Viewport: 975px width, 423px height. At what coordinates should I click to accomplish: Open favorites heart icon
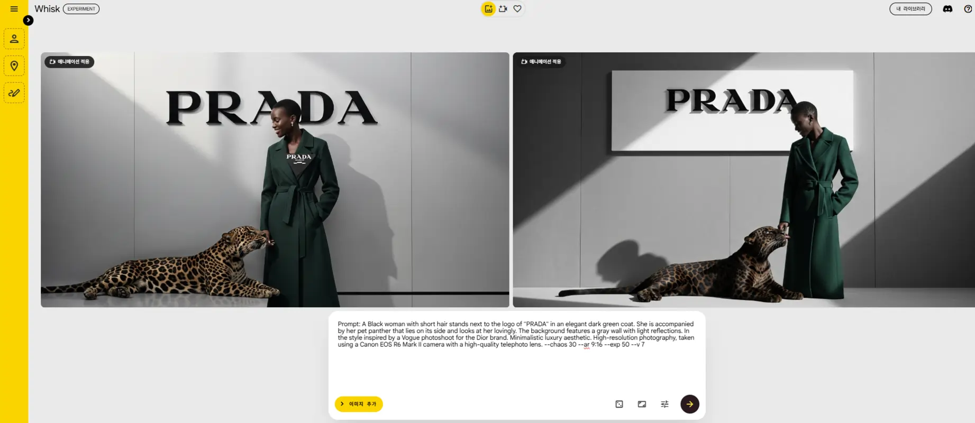tap(517, 9)
